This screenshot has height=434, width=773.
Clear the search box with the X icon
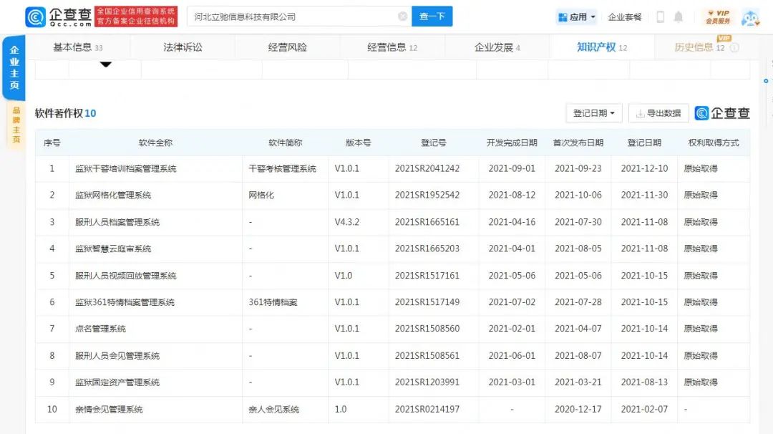(x=403, y=16)
